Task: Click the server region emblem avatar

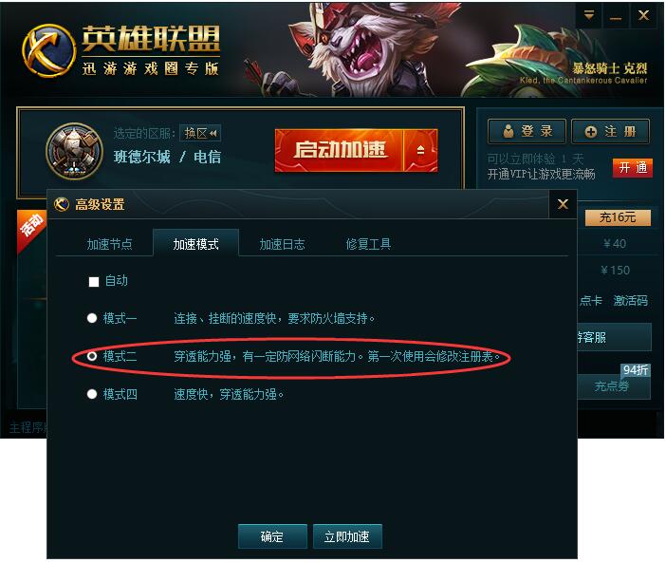Action: 74,151
